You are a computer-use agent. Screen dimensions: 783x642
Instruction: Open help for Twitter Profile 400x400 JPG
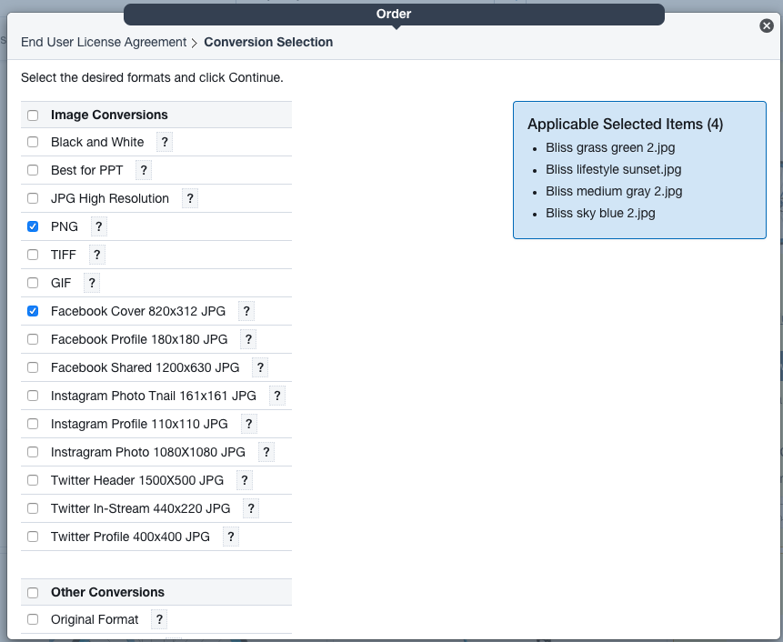coord(230,537)
